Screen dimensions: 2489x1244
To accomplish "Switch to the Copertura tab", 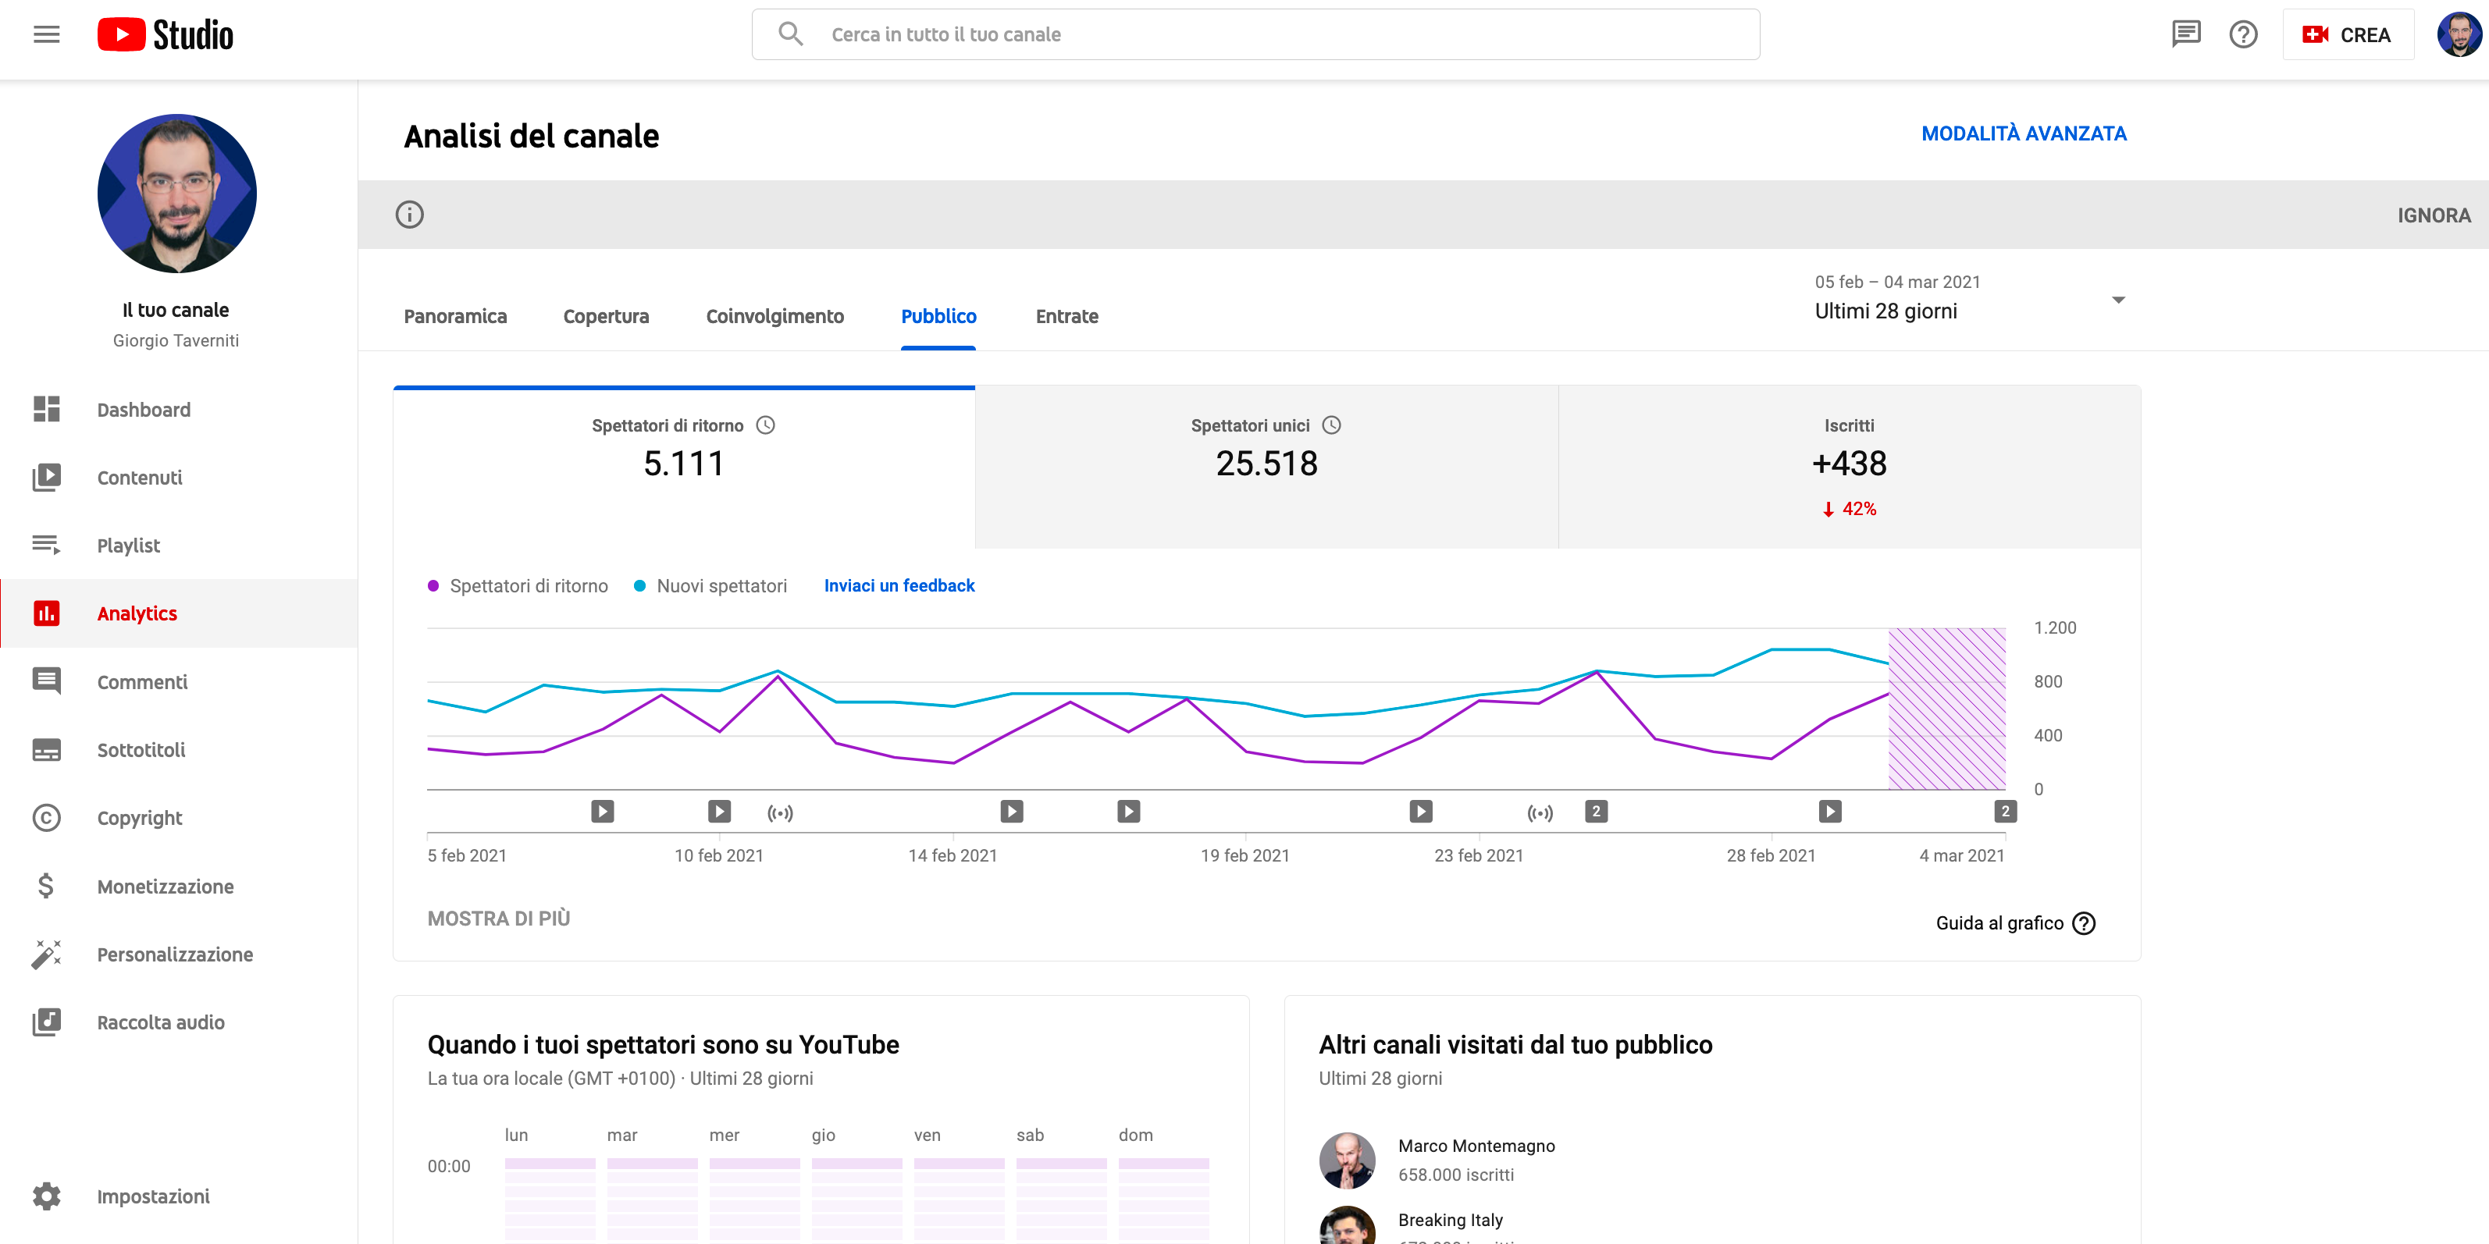I will [606, 316].
